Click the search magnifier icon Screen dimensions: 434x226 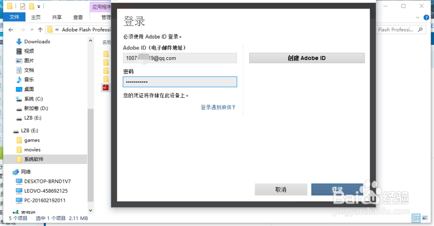(x=421, y=29)
